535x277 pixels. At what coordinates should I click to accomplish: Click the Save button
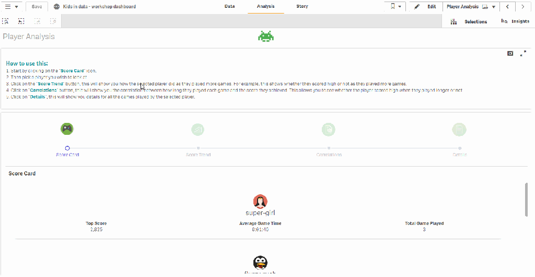coord(37,7)
